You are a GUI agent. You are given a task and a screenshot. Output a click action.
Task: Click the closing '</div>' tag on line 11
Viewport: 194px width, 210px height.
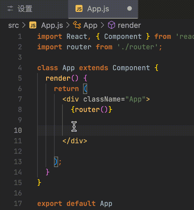point(75,141)
